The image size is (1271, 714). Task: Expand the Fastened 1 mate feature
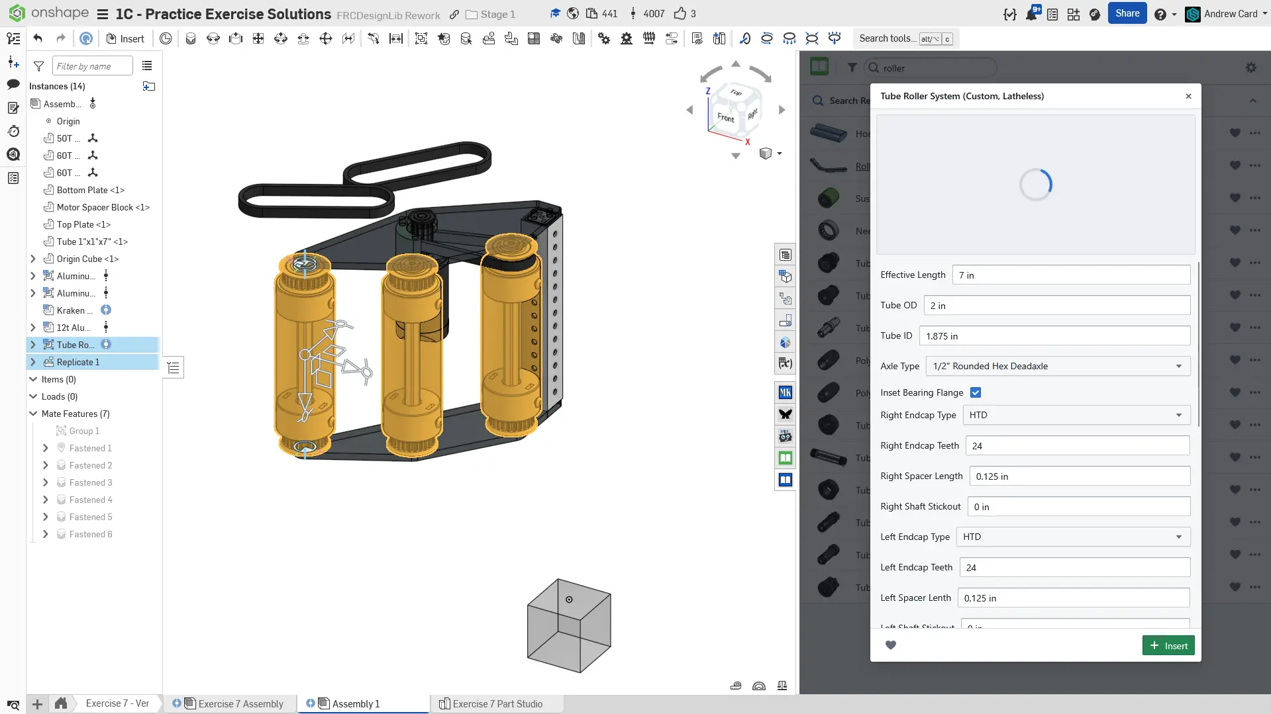[x=46, y=448]
